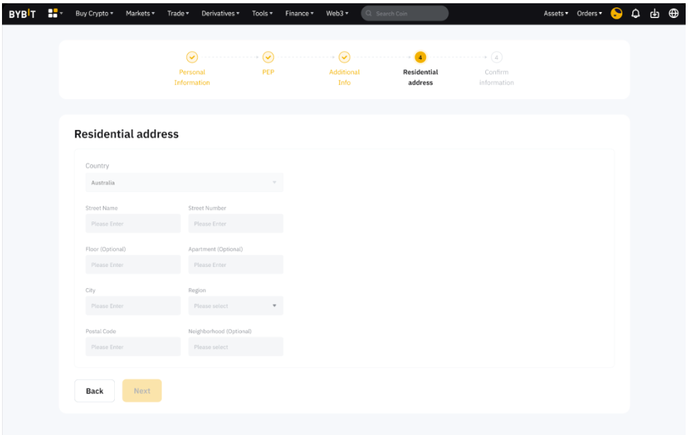689x435 pixels.
Task: Click the Additional Info step checkmark
Action: click(344, 57)
